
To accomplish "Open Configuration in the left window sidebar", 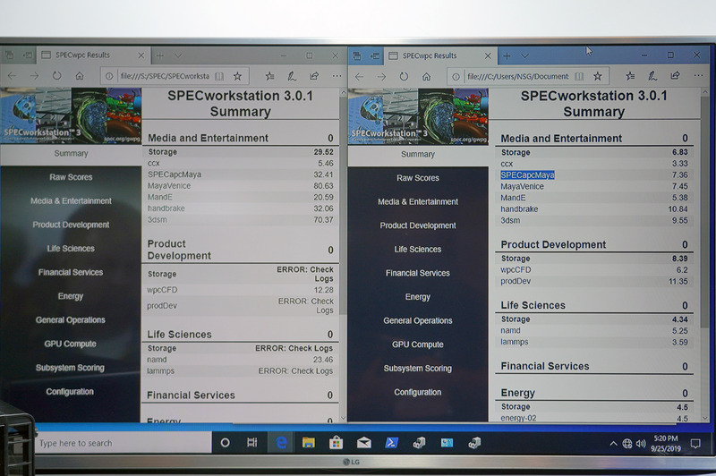I will coord(70,392).
